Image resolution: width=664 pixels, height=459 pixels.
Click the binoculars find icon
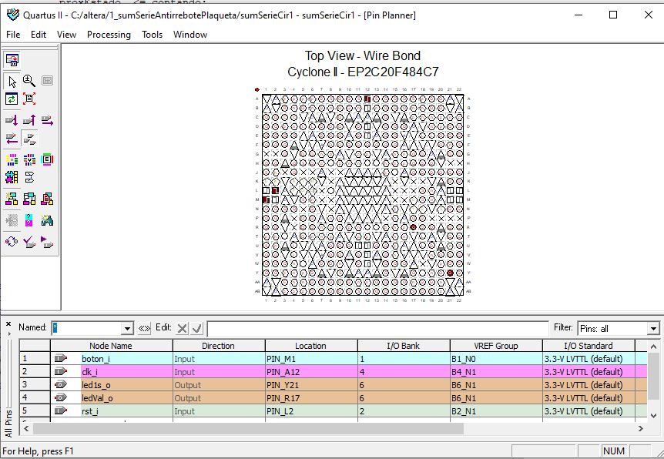(x=47, y=220)
